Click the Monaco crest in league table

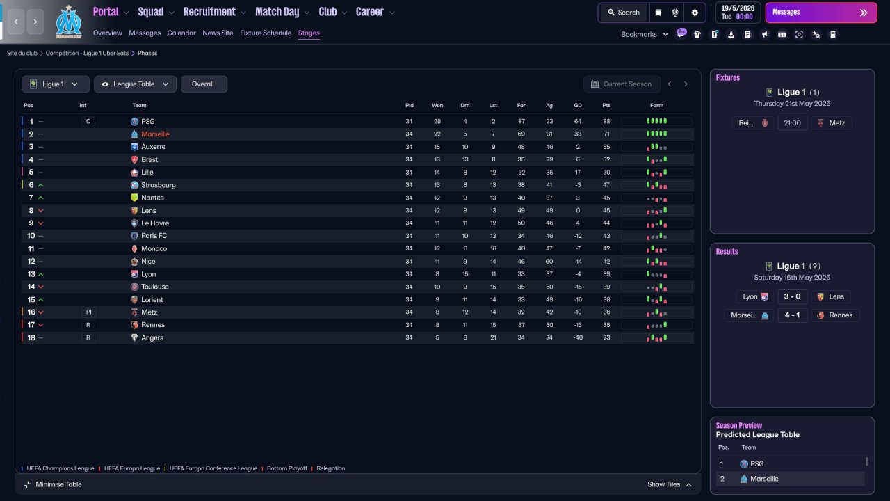(134, 248)
